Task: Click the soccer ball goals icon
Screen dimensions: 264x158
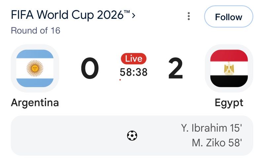Action: click(x=132, y=136)
